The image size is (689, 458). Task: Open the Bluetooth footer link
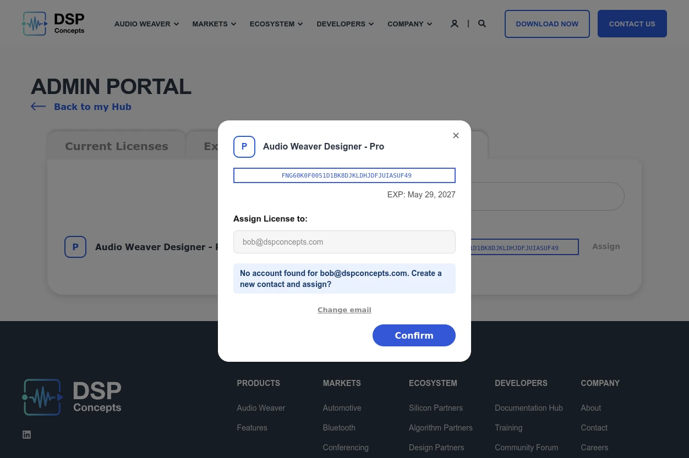(339, 428)
